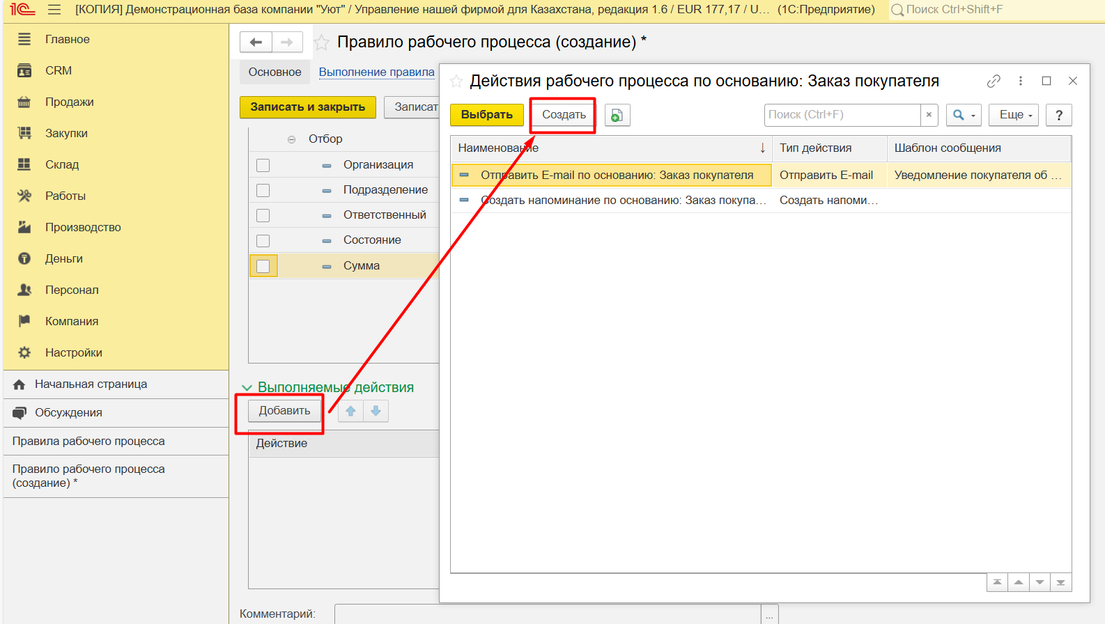The width and height of the screenshot is (1105, 624).
Task: Open the help question mark button
Action: 1058,115
